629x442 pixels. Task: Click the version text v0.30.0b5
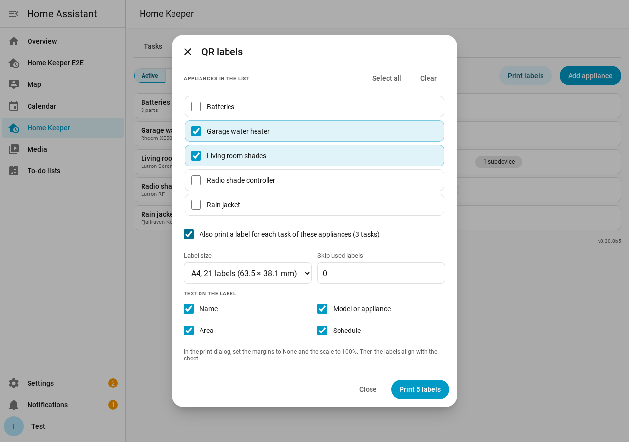[x=609, y=241]
